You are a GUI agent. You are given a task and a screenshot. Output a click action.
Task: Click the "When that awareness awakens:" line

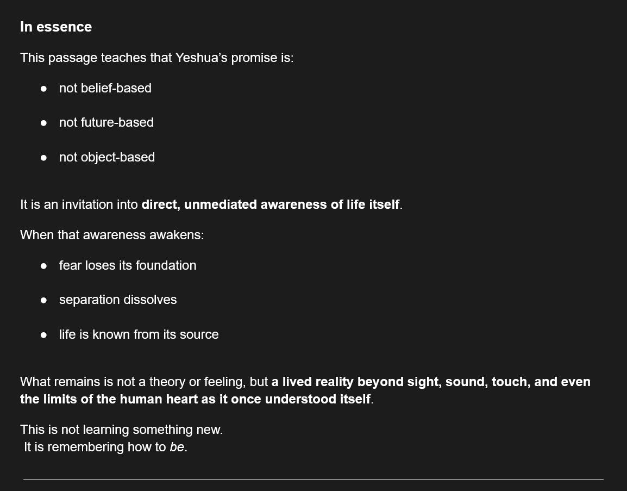pos(111,235)
